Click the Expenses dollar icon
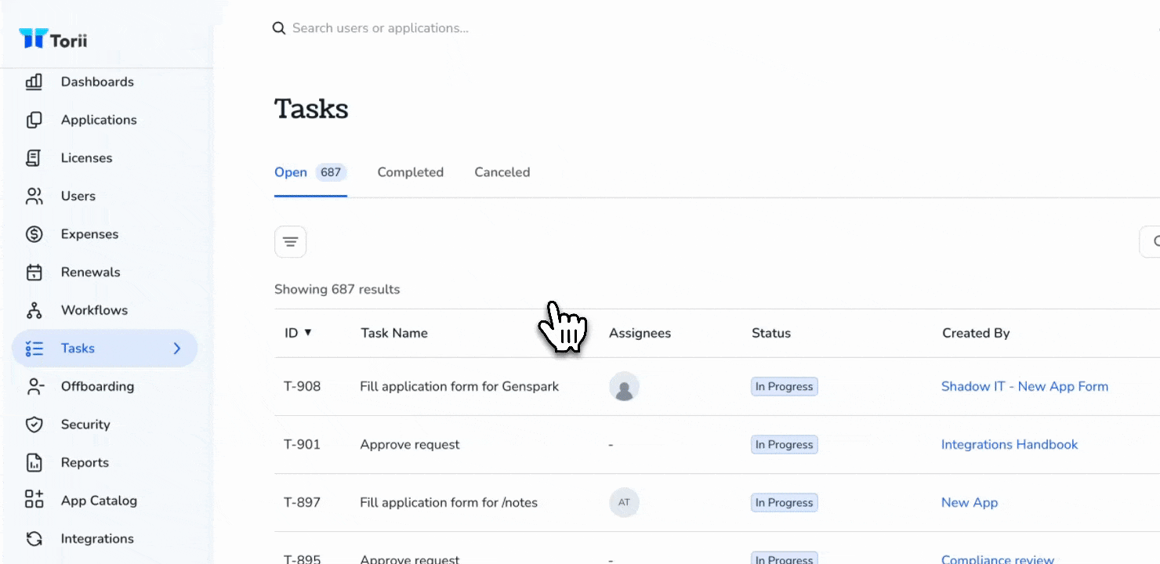 coord(34,234)
